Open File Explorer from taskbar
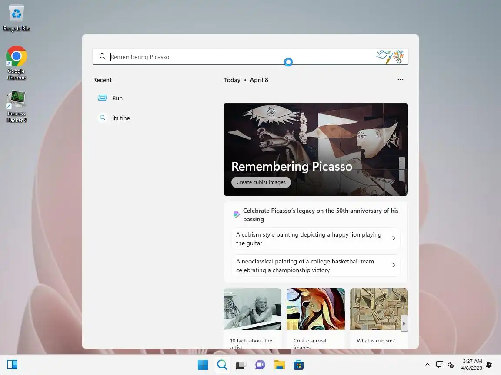The image size is (501, 375). coord(279,365)
